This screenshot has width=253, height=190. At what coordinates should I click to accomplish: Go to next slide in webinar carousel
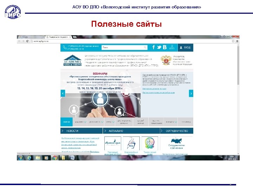click(x=191, y=93)
